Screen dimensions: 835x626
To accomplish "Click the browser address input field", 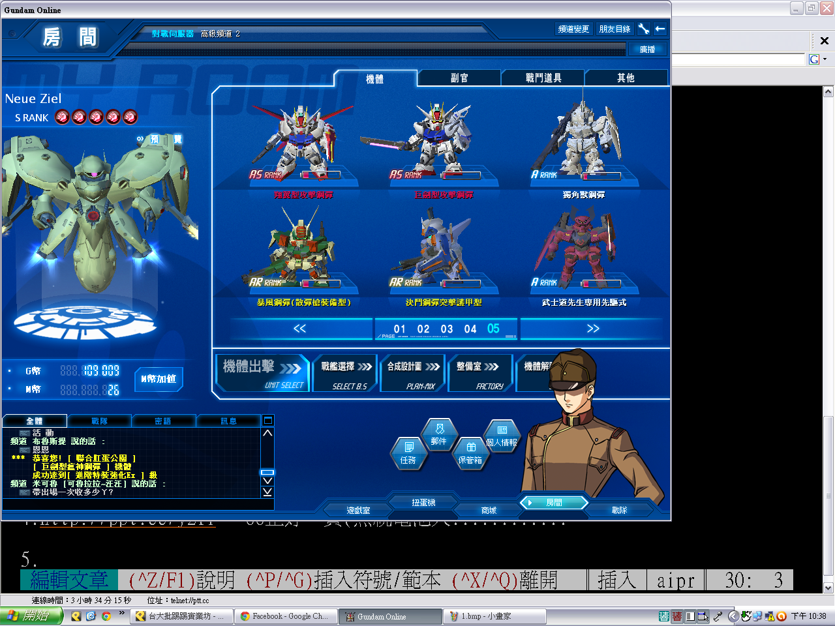I will tap(739, 59).
